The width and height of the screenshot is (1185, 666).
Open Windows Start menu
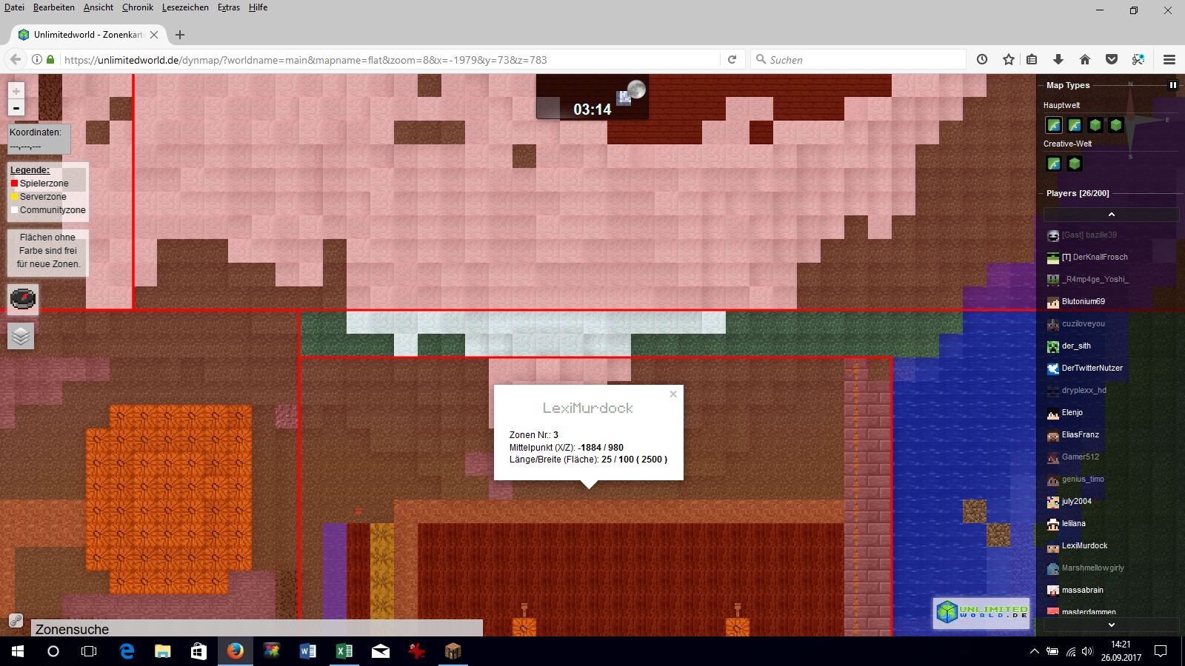[18, 651]
